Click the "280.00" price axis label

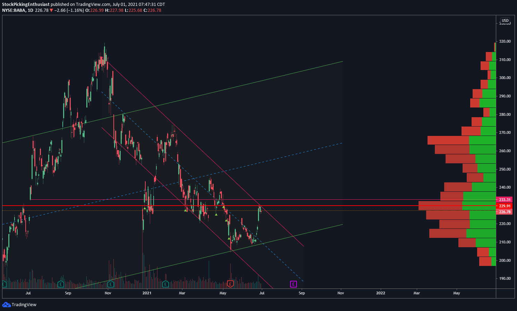[505, 114]
